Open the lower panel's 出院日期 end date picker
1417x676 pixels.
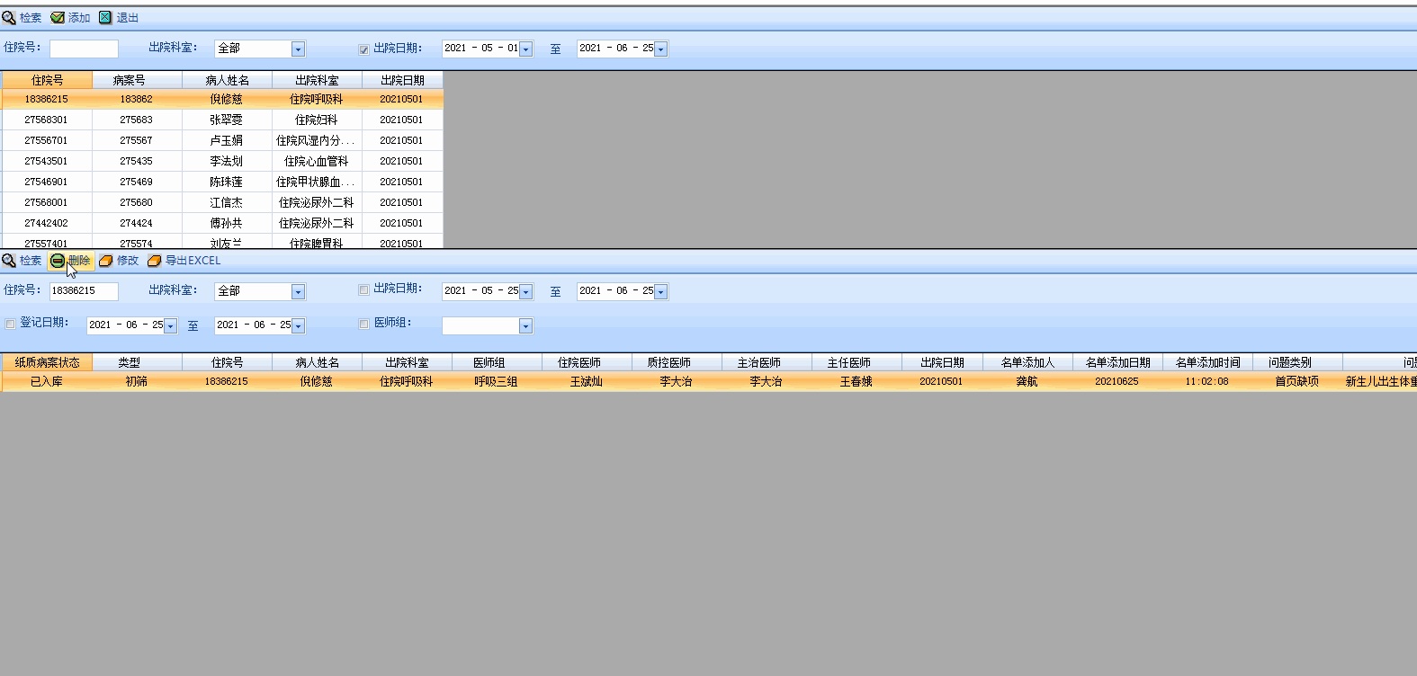660,292
